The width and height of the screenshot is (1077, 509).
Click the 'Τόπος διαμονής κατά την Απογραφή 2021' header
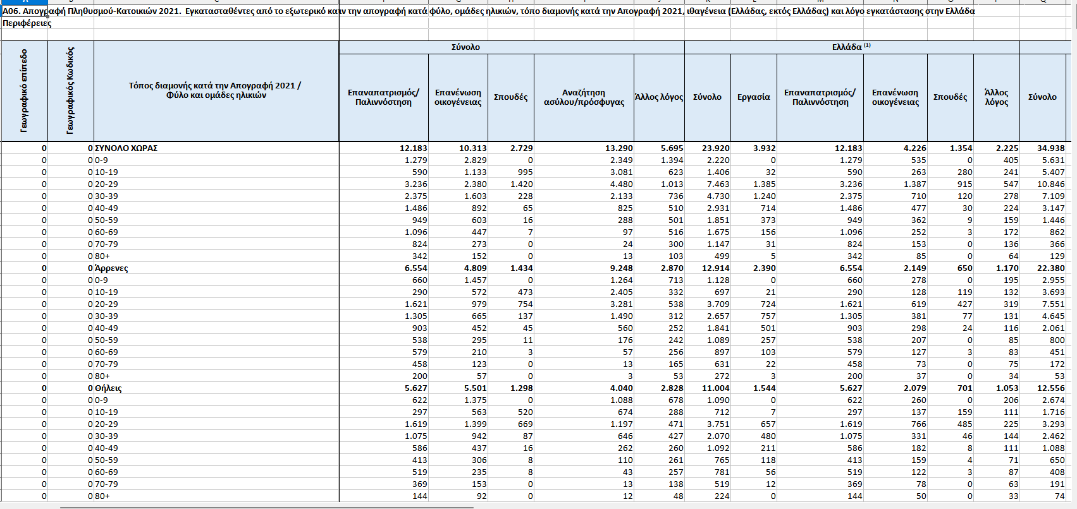point(216,91)
